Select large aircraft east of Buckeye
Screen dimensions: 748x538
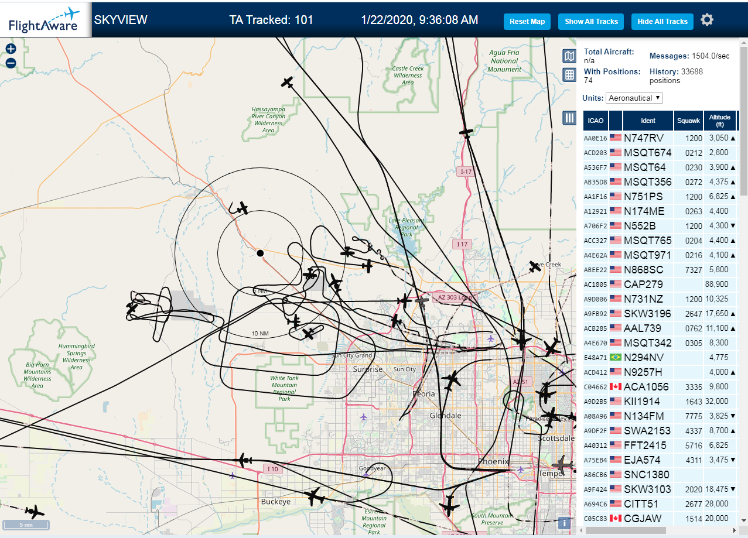315,498
